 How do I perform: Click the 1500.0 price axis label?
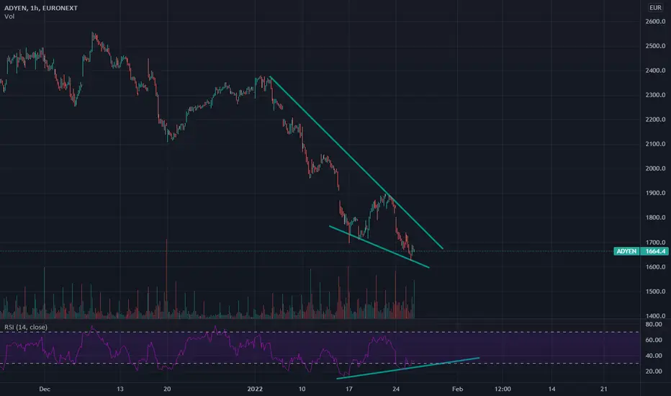tap(655, 292)
